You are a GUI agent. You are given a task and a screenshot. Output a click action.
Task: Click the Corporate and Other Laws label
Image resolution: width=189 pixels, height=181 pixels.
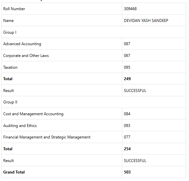(x=26, y=56)
